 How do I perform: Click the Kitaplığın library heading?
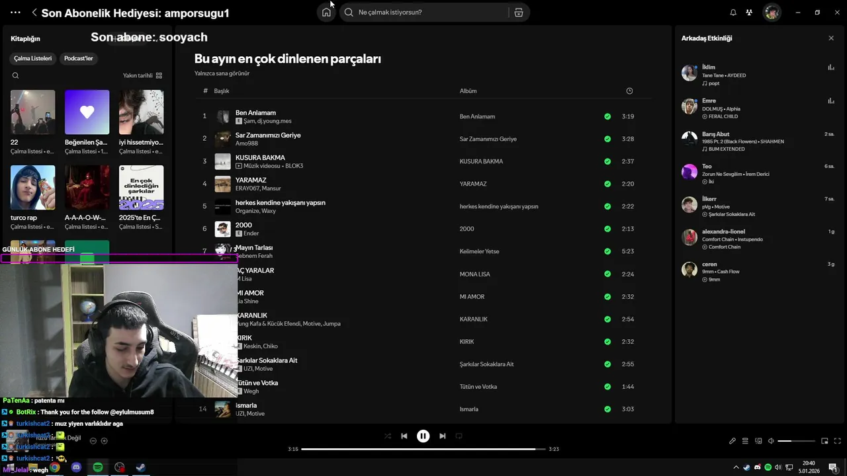[25, 38]
